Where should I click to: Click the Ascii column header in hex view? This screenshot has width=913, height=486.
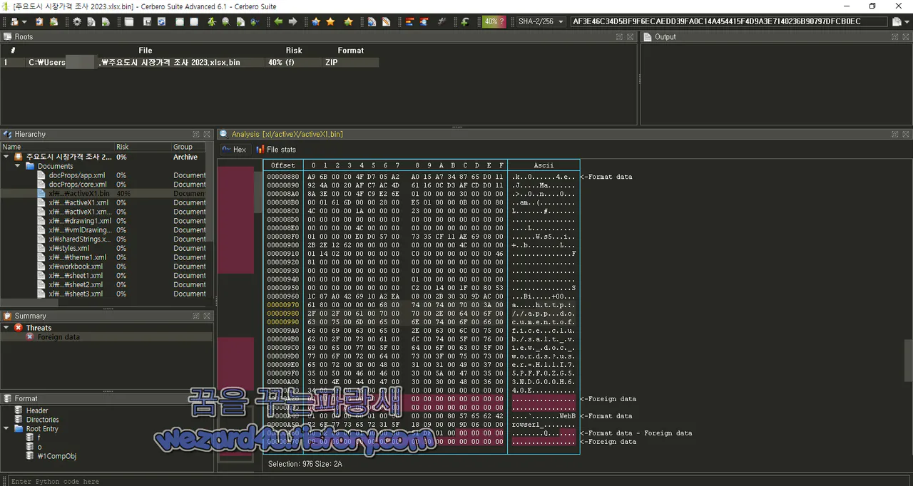point(544,165)
